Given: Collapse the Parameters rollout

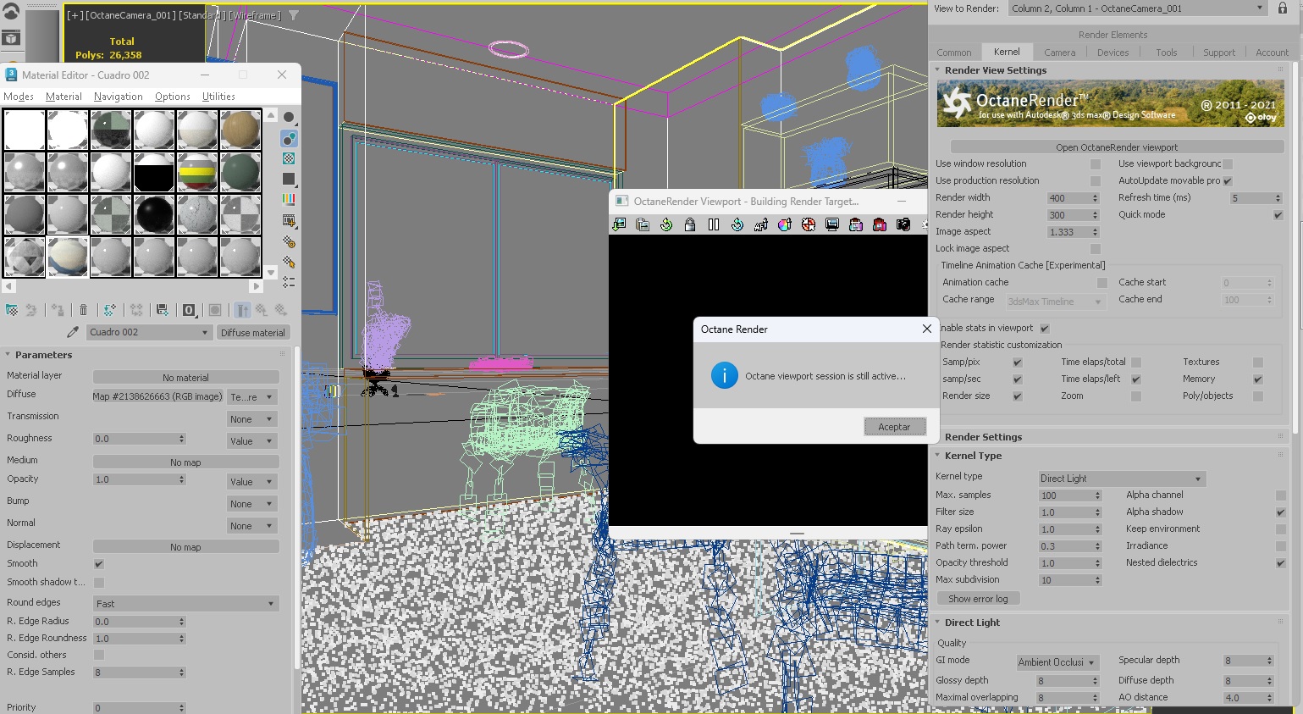Looking at the screenshot, I should click(43, 355).
